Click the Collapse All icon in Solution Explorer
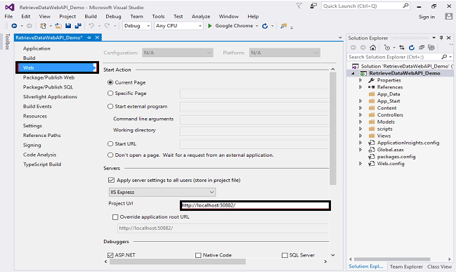456x272 pixels. (x=422, y=47)
